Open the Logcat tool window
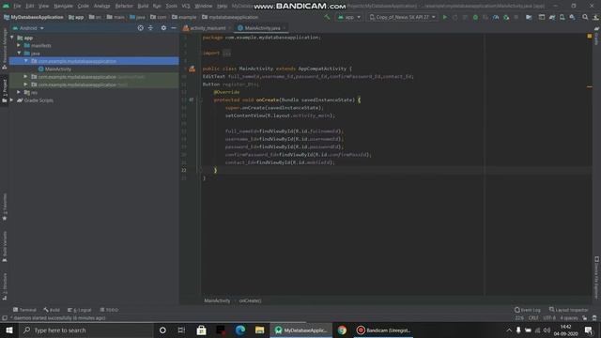 [79, 310]
